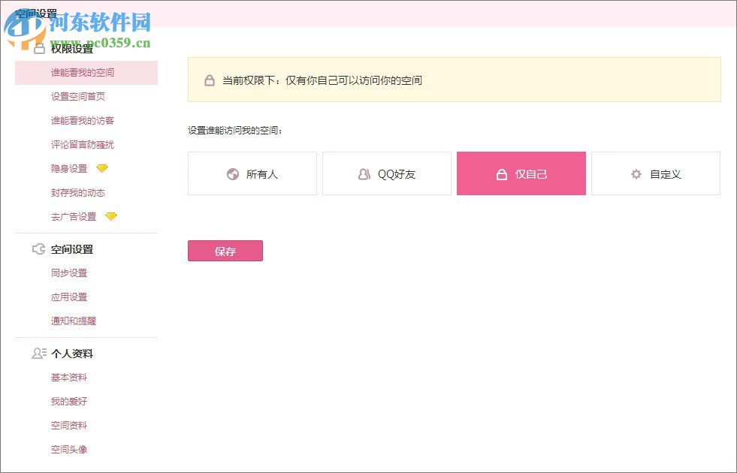The height and width of the screenshot is (473, 737).
Task: Click the lock icon in permission notice banner
Action: click(x=208, y=80)
